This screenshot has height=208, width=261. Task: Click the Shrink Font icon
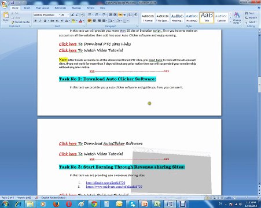[x=77, y=15]
